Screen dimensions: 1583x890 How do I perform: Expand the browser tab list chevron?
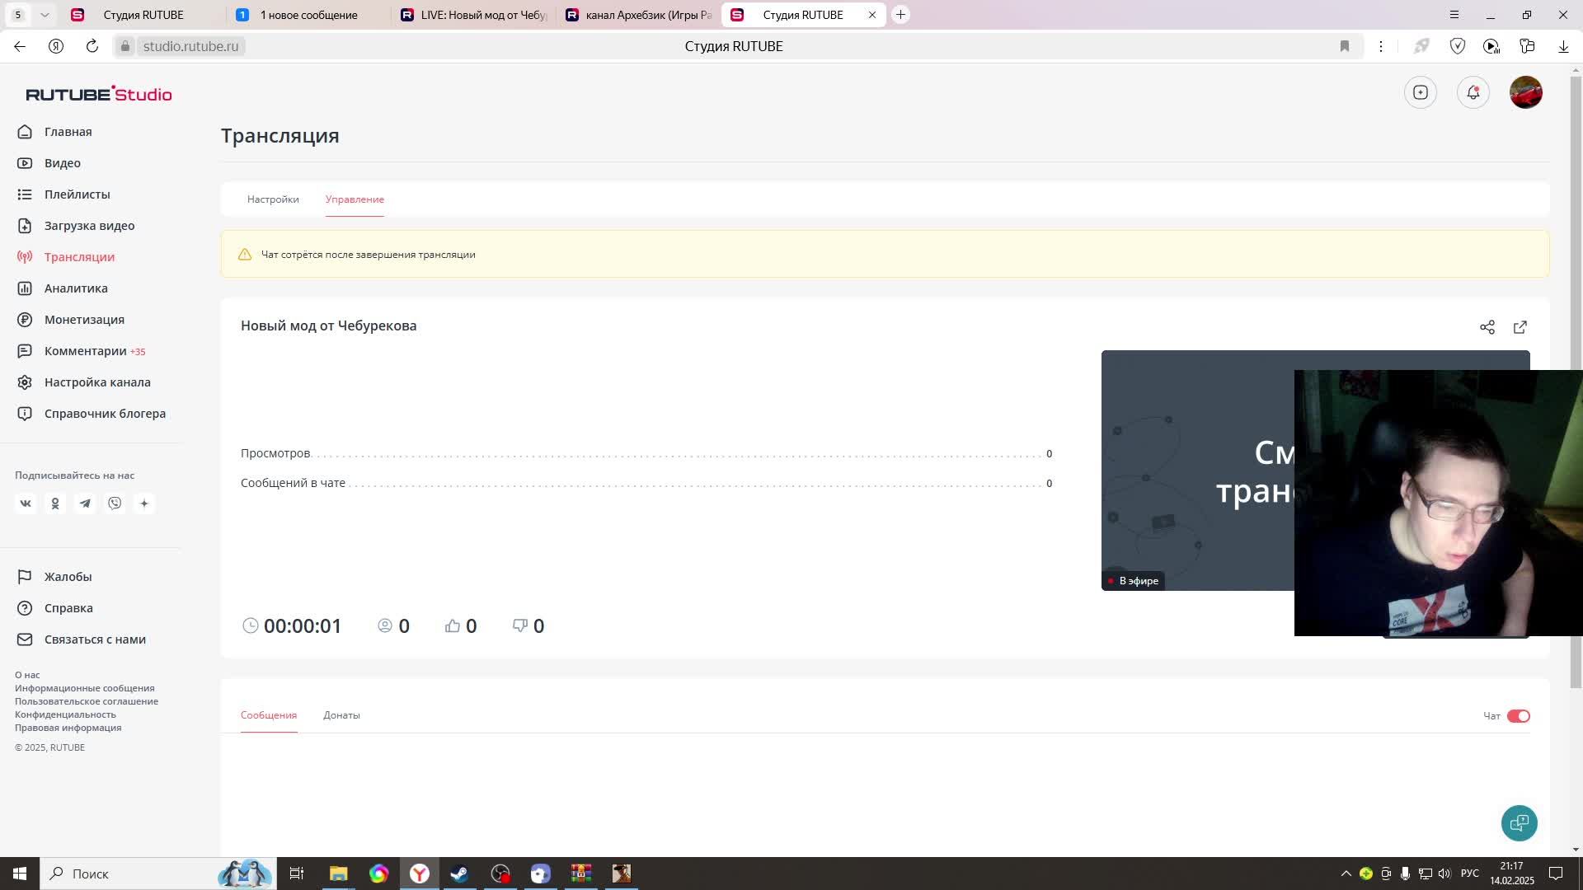pos(45,15)
